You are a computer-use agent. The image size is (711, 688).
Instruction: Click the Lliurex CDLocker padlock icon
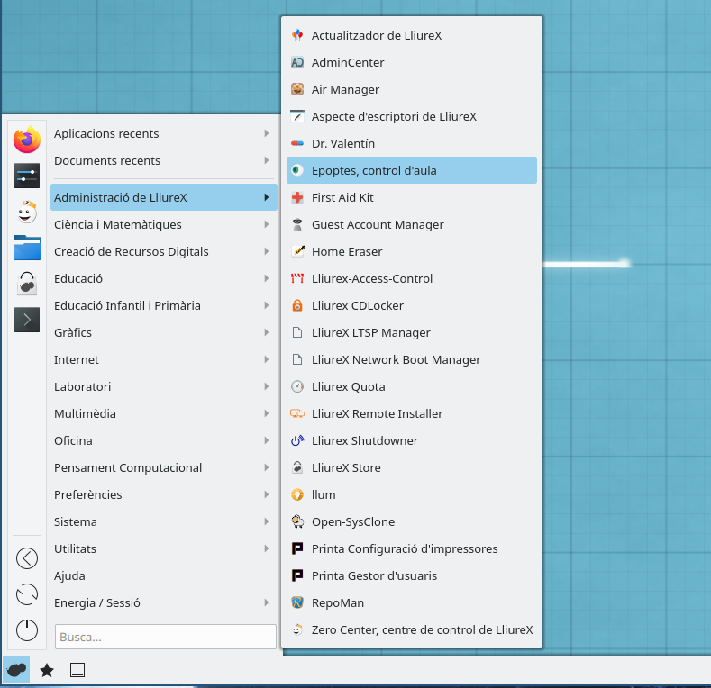(x=297, y=305)
